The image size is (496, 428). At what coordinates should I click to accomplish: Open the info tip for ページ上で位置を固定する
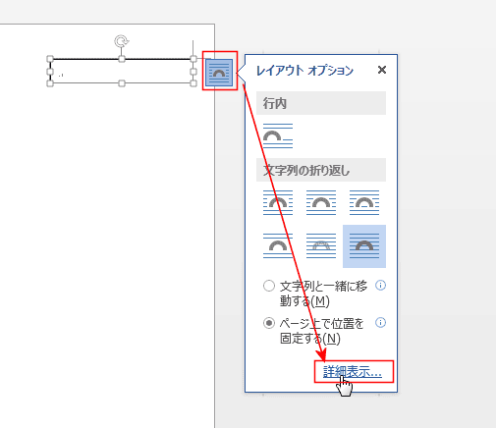click(380, 323)
